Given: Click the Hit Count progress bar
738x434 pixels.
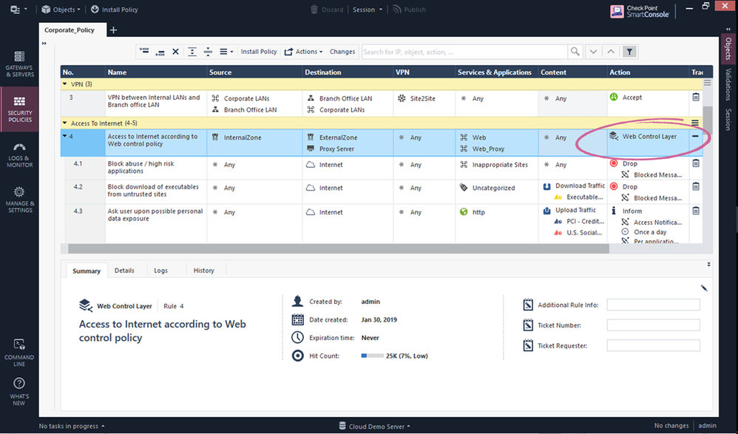Looking at the screenshot, I should point(372,356).
